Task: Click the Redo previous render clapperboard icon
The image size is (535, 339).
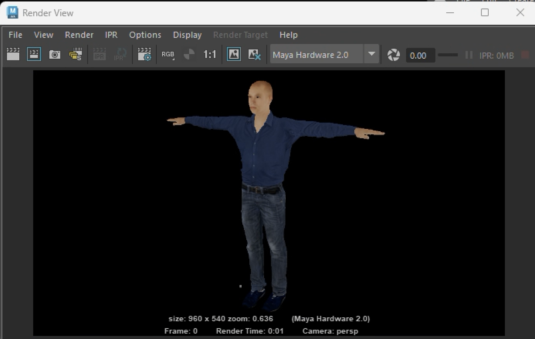Action: (x=13, y=55)
